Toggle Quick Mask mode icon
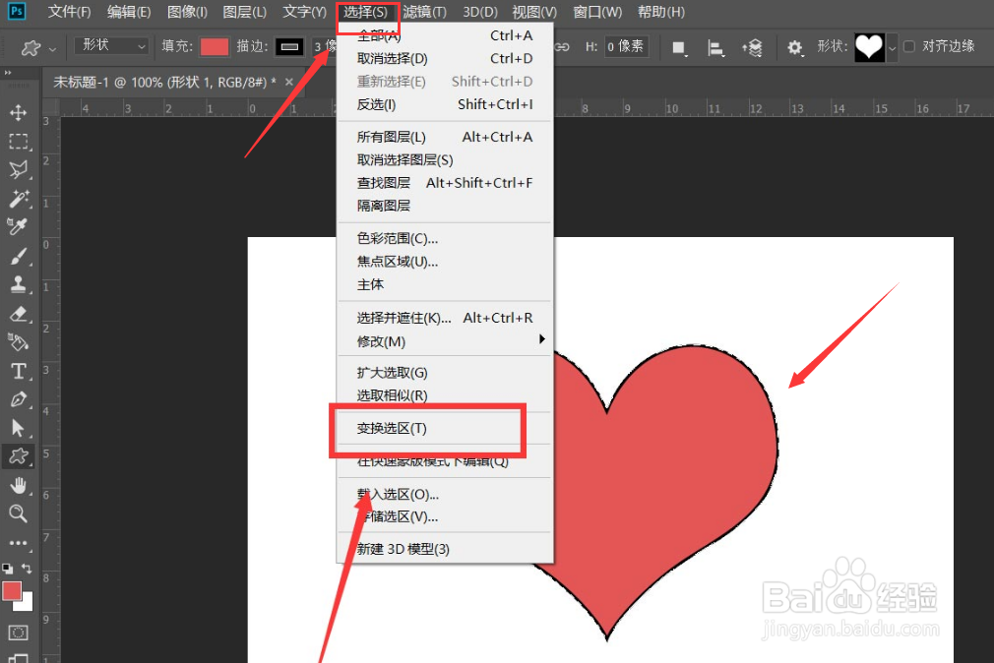This screenshot has height=663, width=994. 18,633
